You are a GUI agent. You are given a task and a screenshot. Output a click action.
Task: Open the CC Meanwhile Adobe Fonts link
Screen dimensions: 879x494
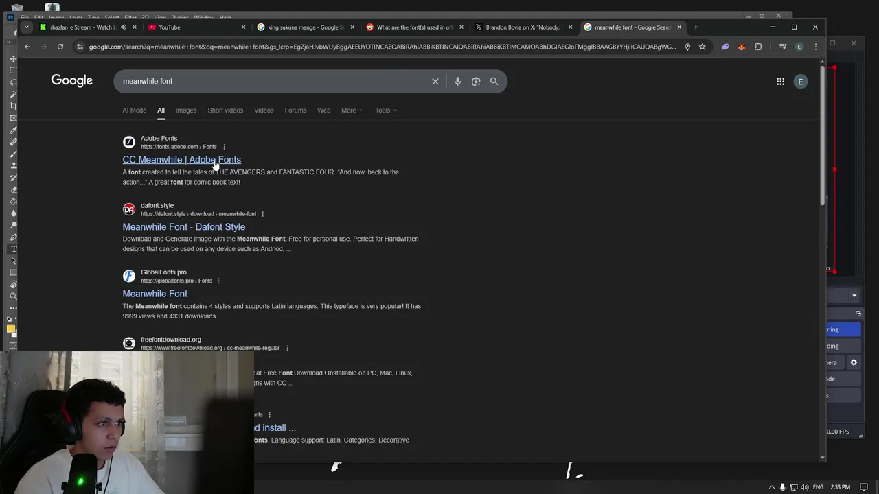click(182, 160)
